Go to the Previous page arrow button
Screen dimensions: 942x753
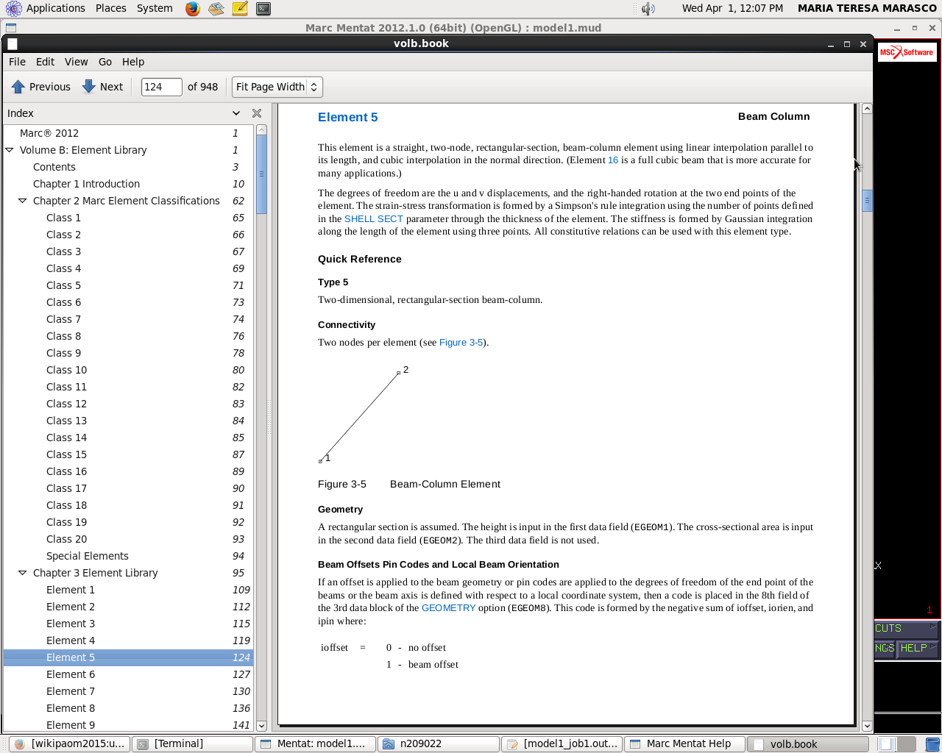coord(41,87)
